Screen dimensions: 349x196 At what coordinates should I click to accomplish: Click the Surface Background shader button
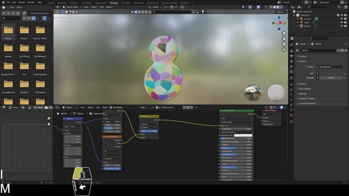tap(329, 66)
